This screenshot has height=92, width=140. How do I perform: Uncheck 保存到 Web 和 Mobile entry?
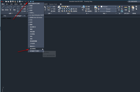36,17
